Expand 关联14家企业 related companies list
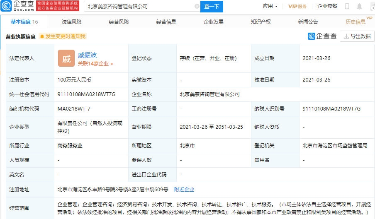This screenshot has width=375, height=219. pyautogui.click(x=95, y=64)
